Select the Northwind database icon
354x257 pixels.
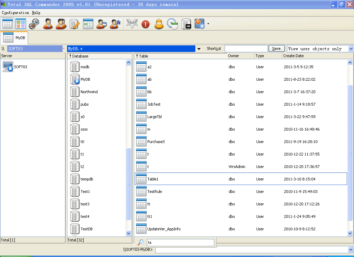[75, 92]
